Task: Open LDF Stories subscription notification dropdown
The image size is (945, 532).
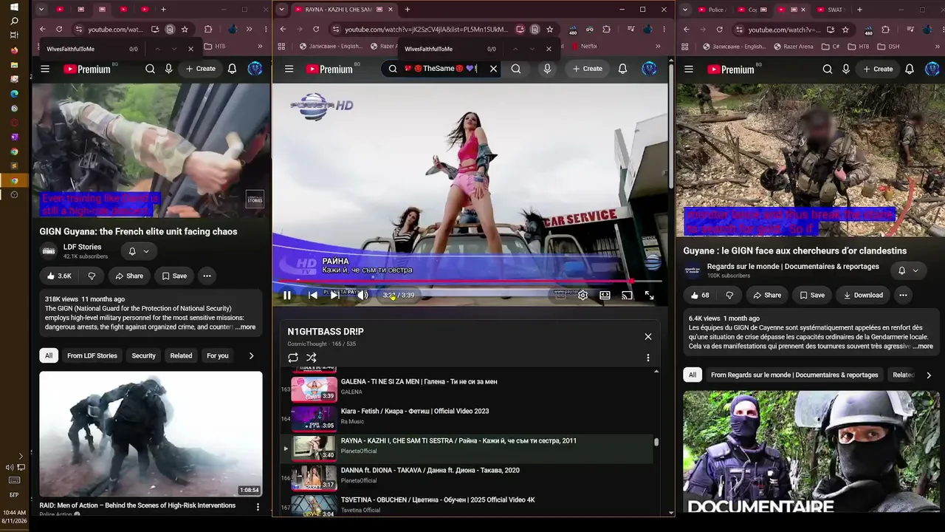Action: [x=139, y=251]
